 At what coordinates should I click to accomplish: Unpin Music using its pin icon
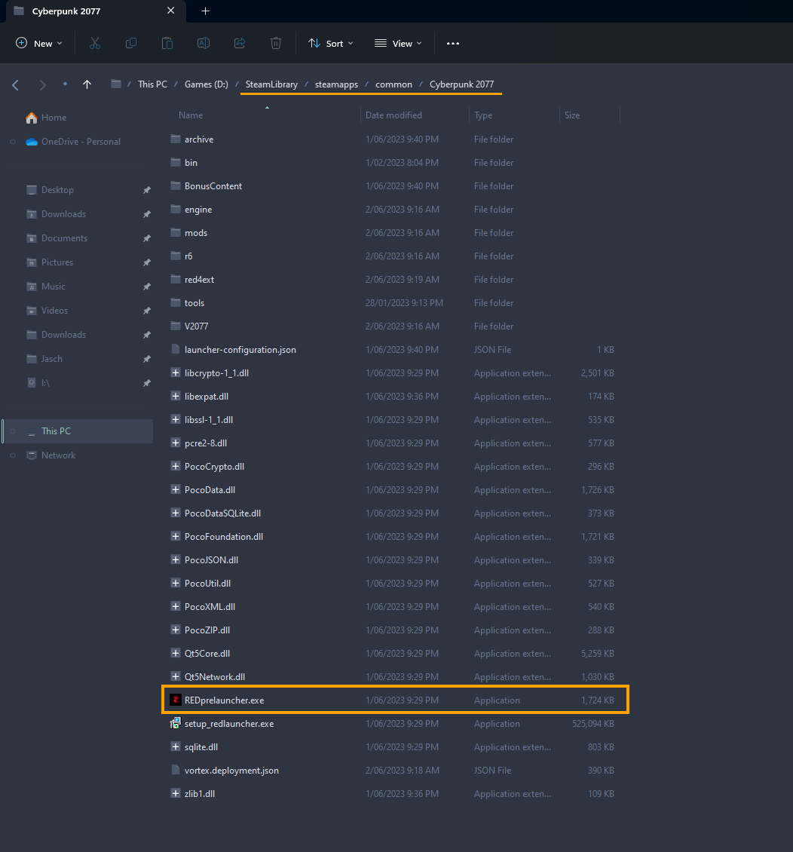coord(147,287)
